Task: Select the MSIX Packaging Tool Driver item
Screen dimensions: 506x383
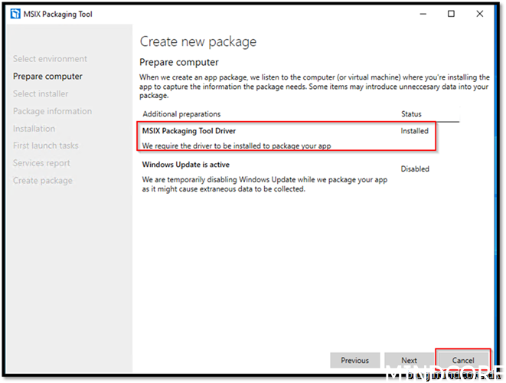Action: pos(189,131)
